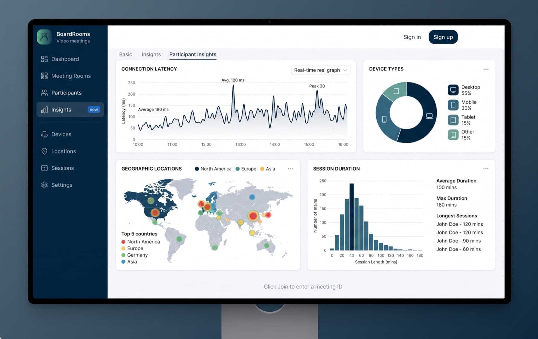
Task: Click the Sign in link
Action: coord(412,37)
